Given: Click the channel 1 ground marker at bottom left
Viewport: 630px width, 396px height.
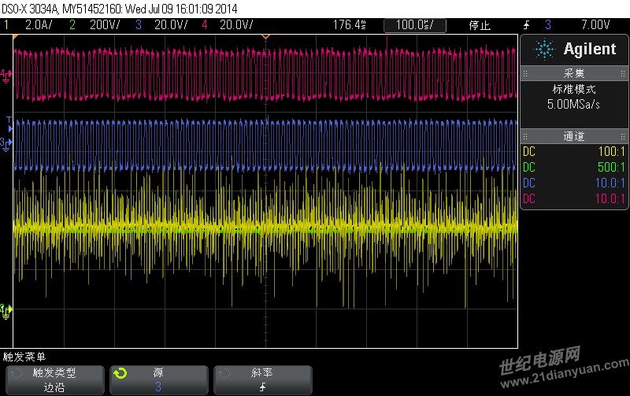Looking at the screenshot, I should pyautogui.click(x=6, y=312).
